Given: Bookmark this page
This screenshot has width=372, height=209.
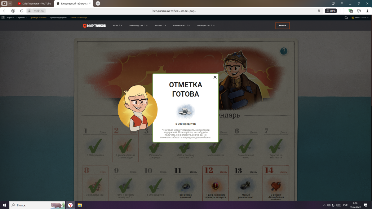Looking at the screenshot, I should pyautogui.click(x=319, y=11).
